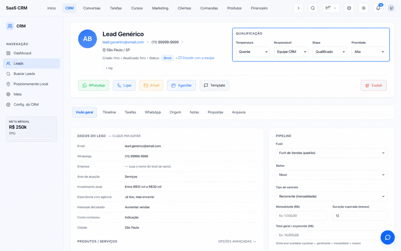Open the Etapa dropdown showing Qualificado
This screenshot has width=401, height=251.
point(330,52)
